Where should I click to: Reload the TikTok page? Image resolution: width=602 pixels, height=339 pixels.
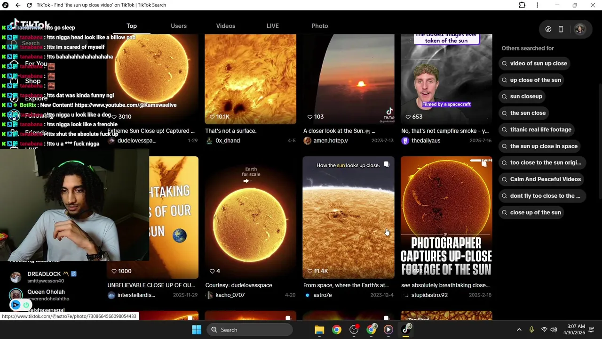point(29,5)
